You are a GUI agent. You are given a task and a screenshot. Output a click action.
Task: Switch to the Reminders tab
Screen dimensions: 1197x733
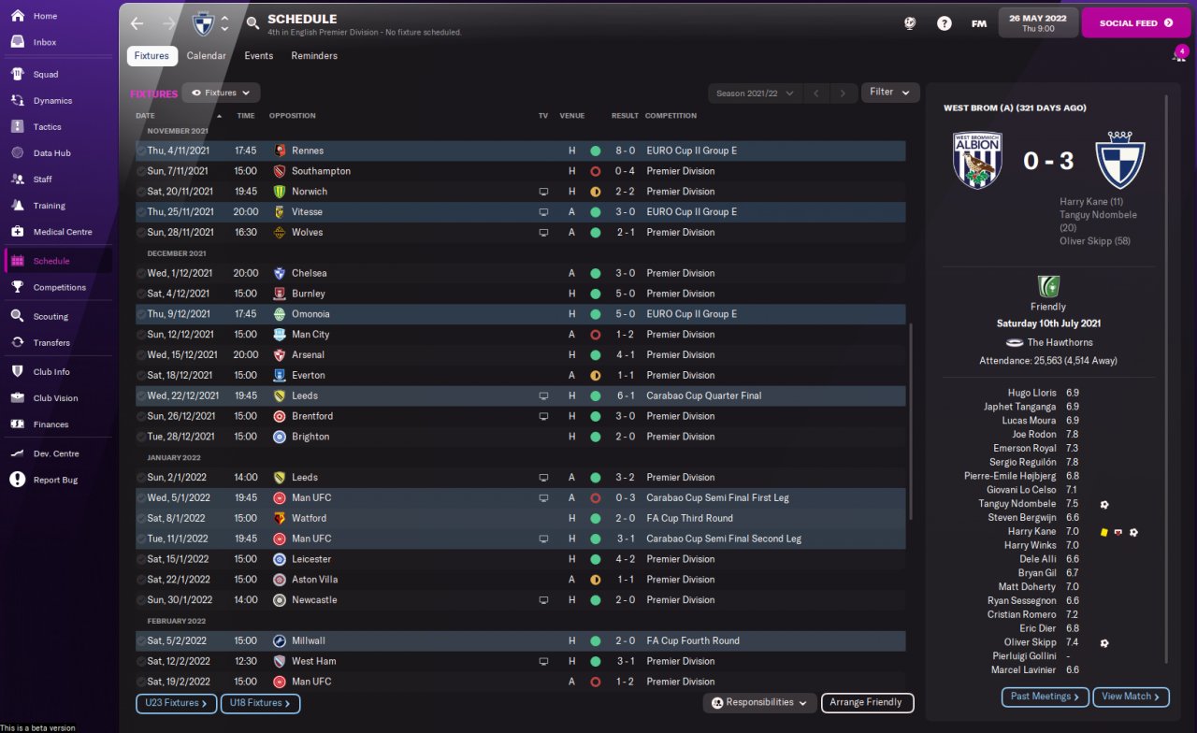click(314, 56)
